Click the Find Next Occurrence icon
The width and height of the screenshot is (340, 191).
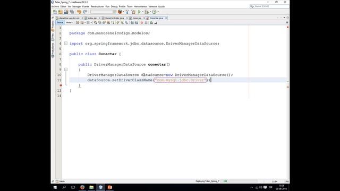click(x=104, y=22)
